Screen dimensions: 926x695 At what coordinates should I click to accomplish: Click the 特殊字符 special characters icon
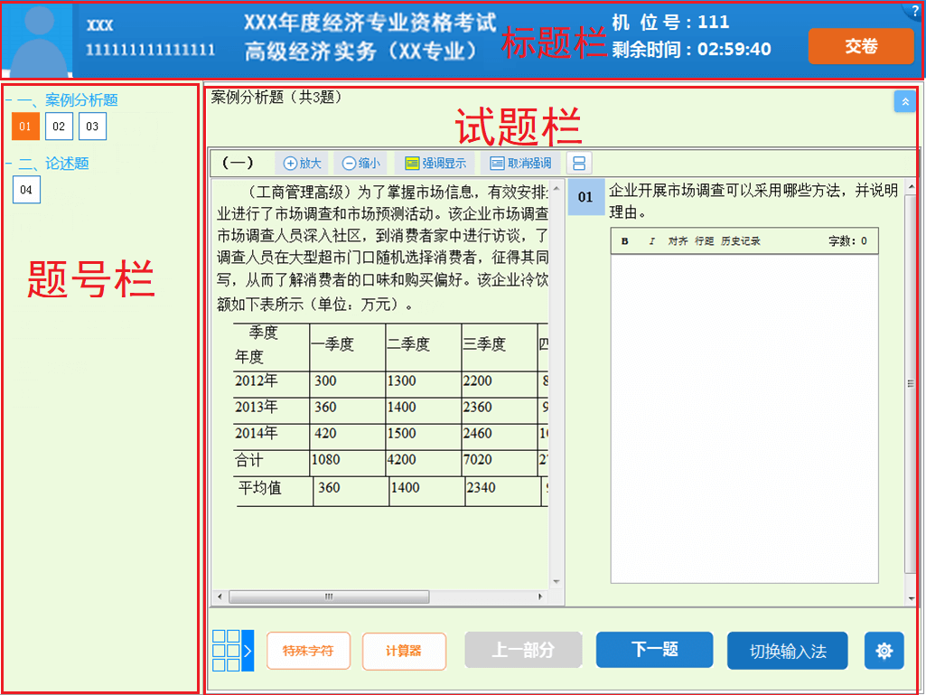pos(307,649)
